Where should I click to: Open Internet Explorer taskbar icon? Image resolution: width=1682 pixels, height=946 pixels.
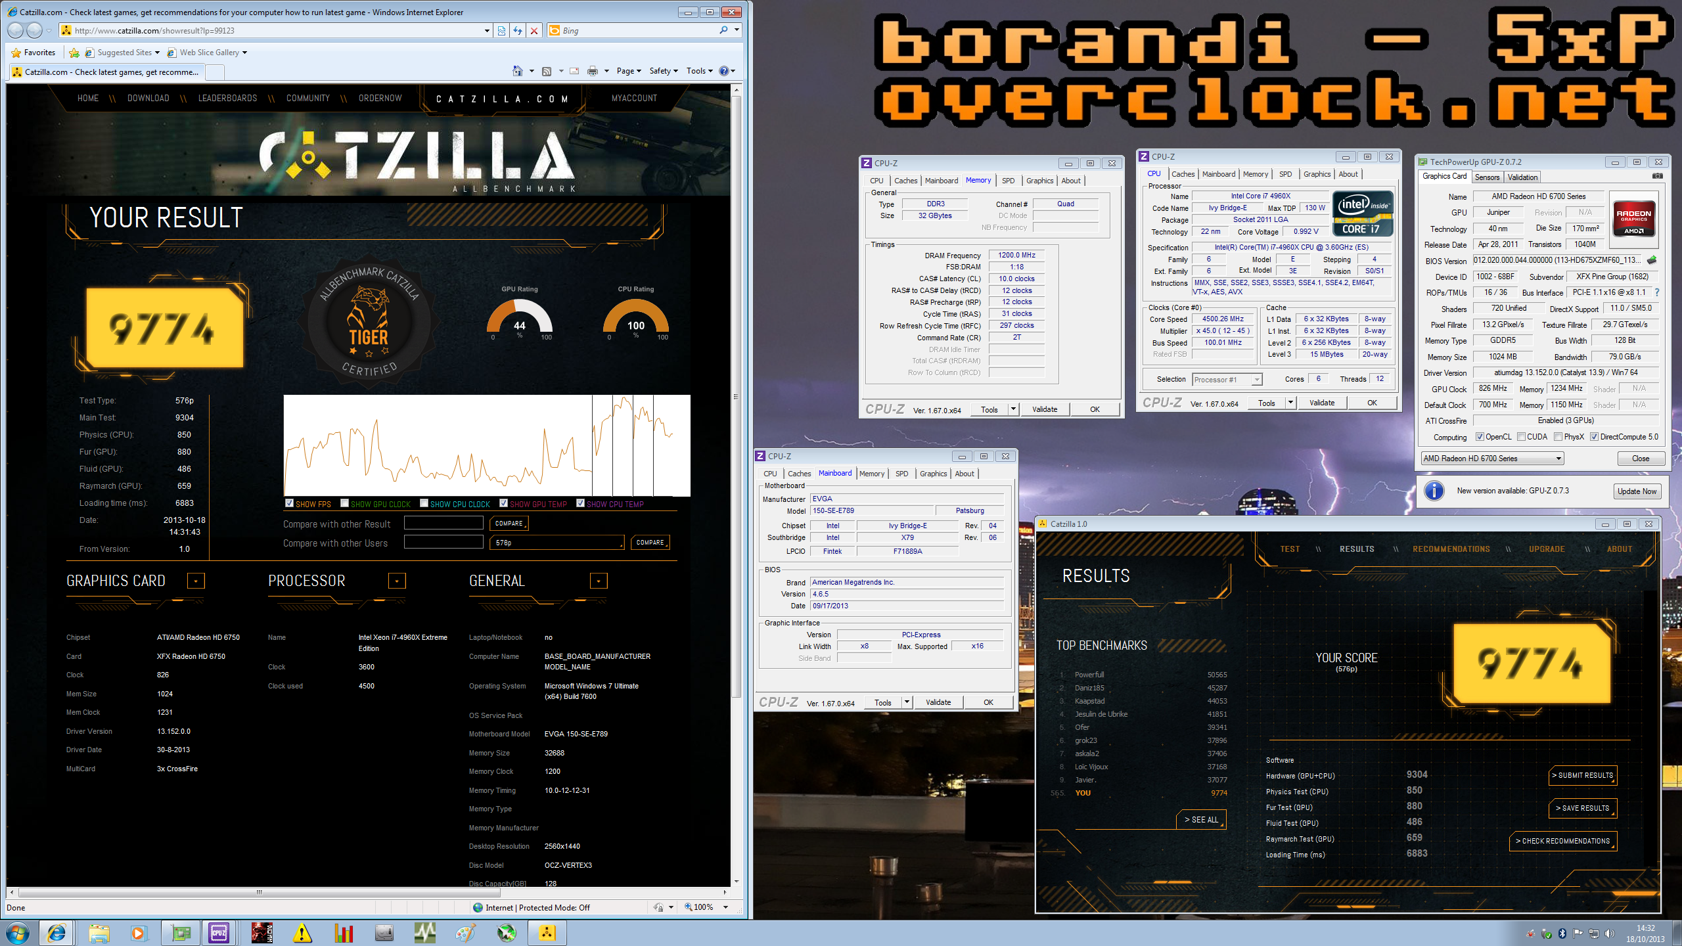[57, 933]
